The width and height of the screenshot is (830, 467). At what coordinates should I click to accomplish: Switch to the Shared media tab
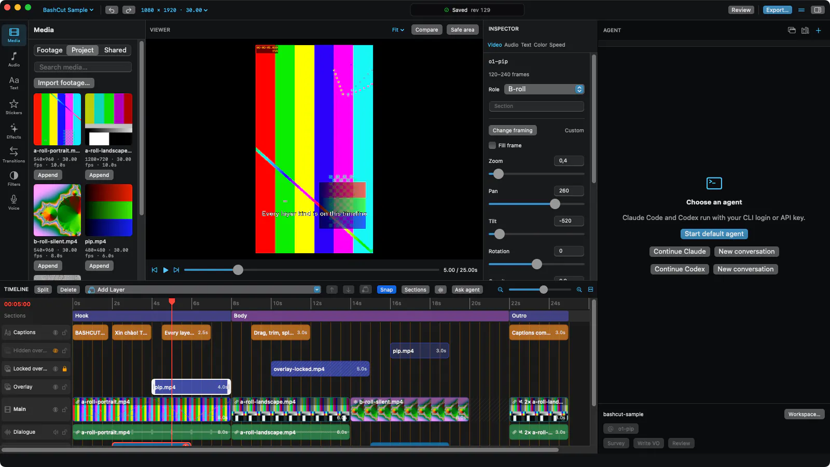point(115,50)
